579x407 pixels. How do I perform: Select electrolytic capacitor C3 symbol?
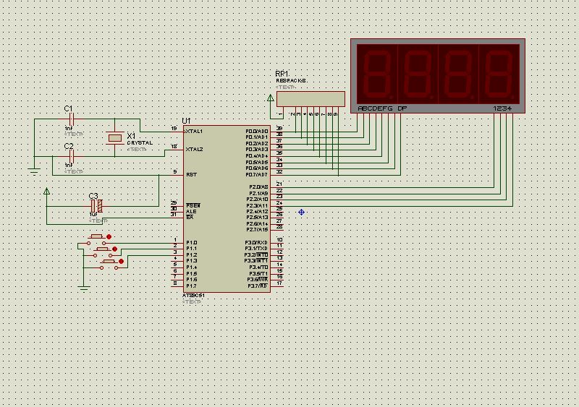tap(96, 206)
